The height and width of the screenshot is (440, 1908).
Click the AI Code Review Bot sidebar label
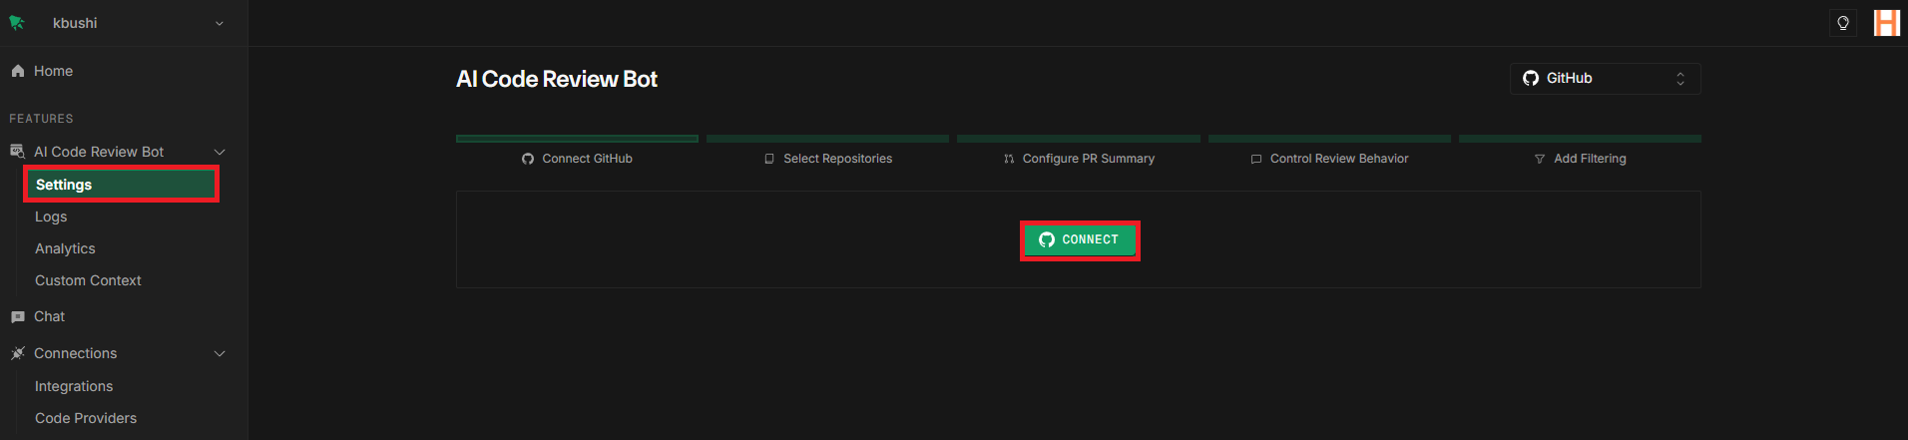pyautogui.click(x=99, y=152)
